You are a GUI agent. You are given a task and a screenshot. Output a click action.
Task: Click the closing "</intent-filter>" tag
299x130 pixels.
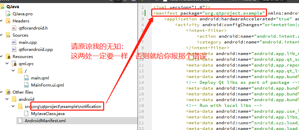point(208,48)
